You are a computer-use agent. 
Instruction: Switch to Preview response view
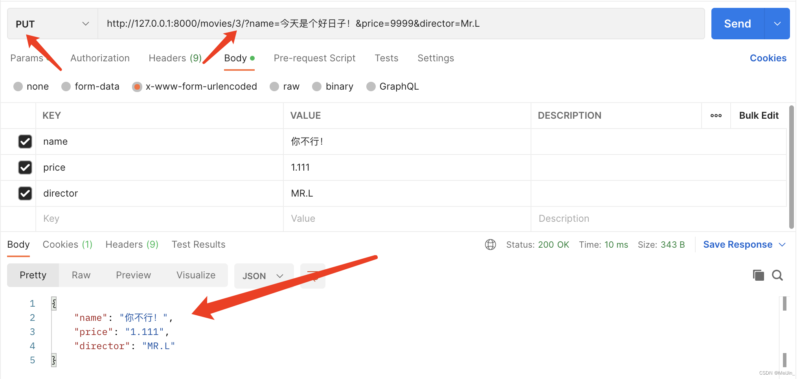133,275
